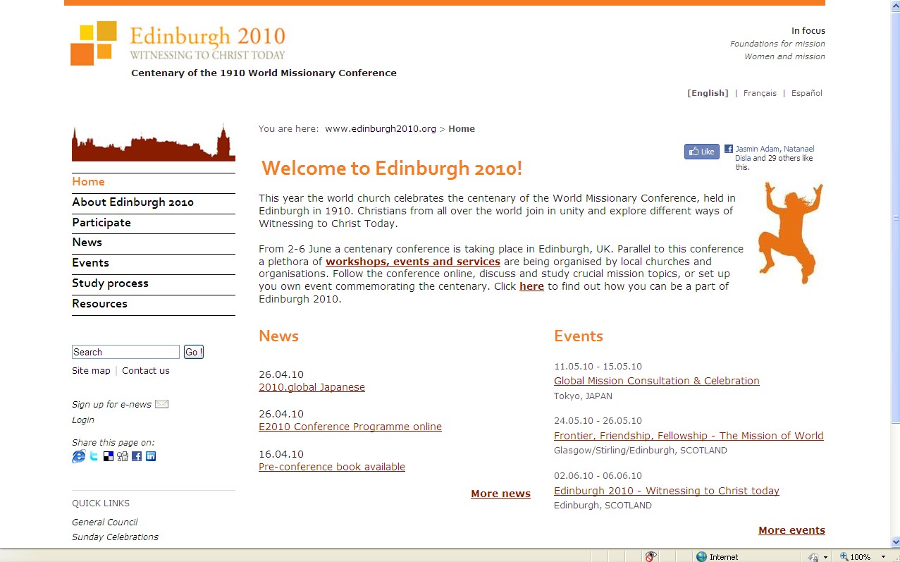Screen dimensions: 900x562
Task: Share this page on Twitter
Action: [x=94, y=456]
